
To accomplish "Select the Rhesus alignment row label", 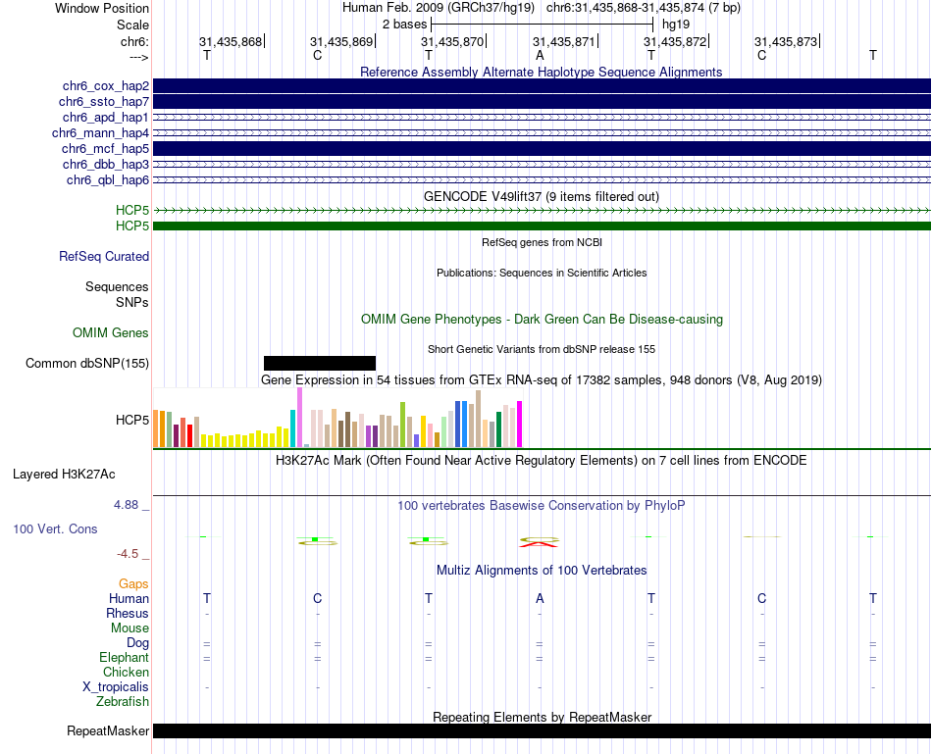I will click(x=128, y=614).
